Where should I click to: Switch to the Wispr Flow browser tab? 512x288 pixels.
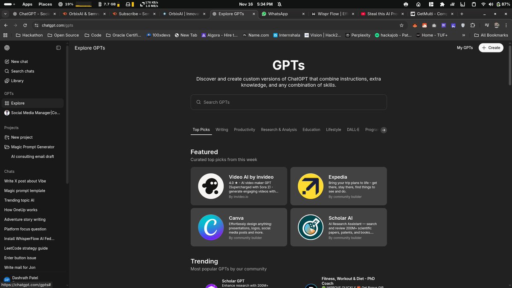(x=333, y=14)
